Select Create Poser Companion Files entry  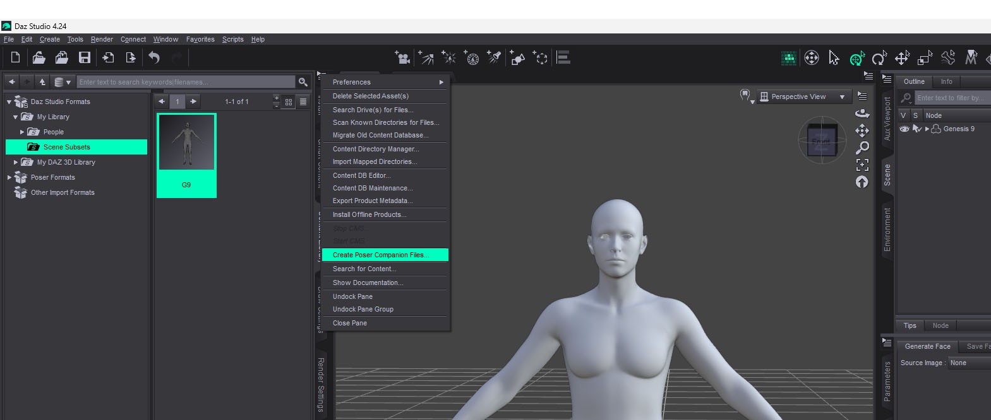tap(385, 255)
